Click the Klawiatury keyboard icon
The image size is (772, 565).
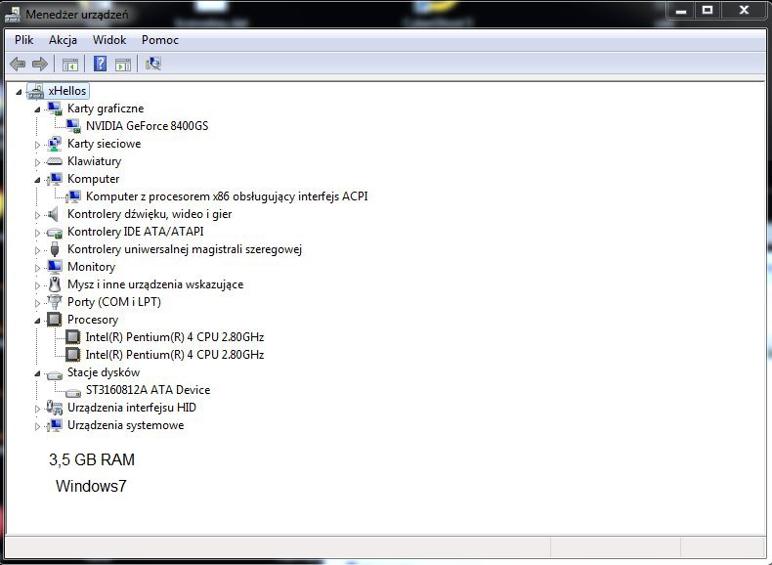[x=54, y=161]
